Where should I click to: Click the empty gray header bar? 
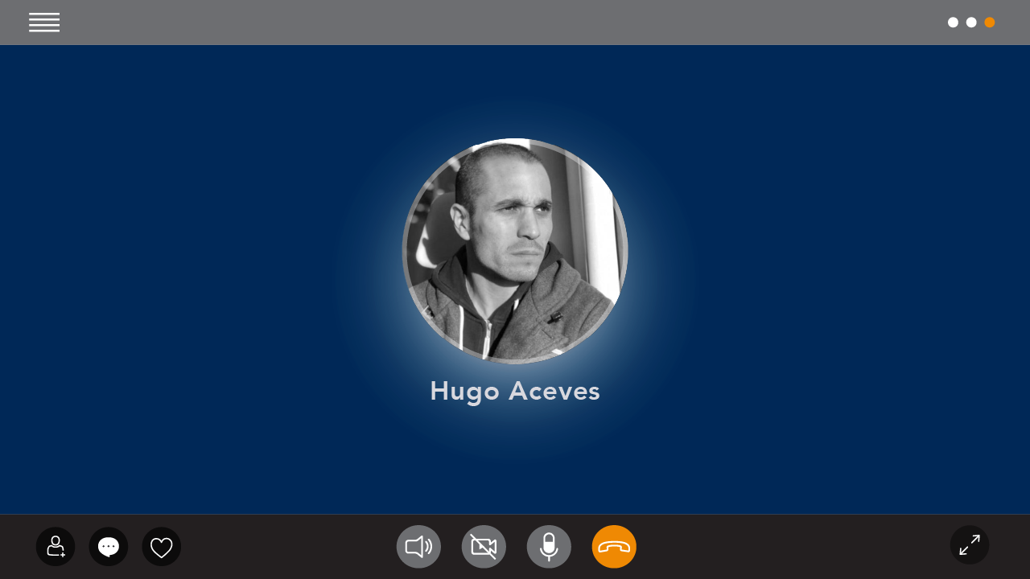(x=515, y=23)
